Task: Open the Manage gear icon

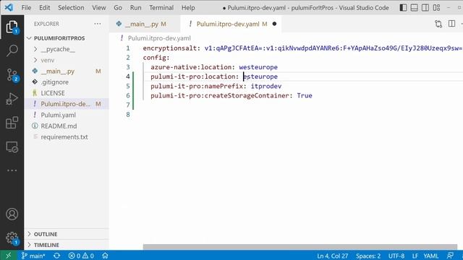Action: coord(12,238)
